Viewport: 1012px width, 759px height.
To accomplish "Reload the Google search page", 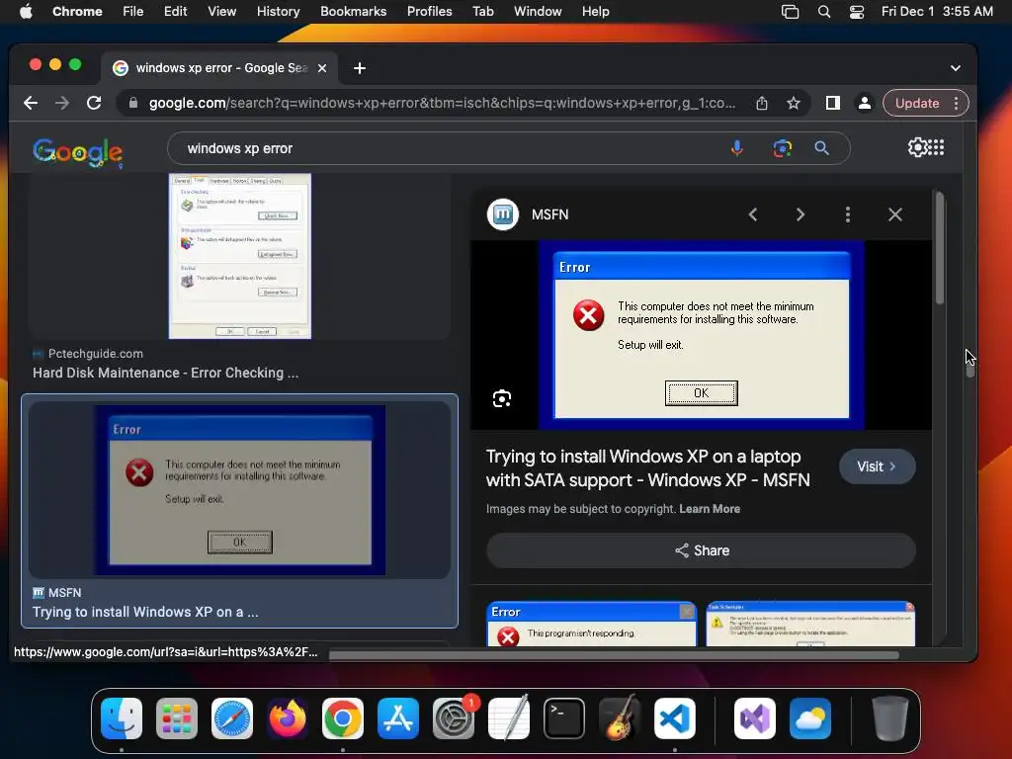I will point(94,103).
